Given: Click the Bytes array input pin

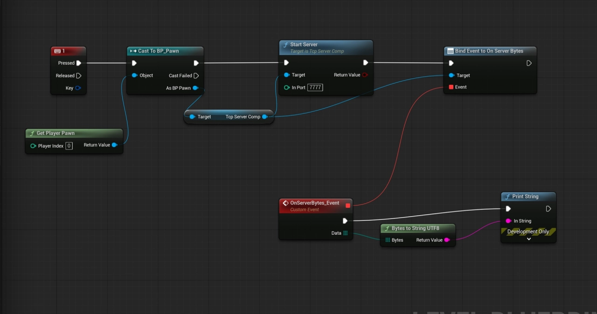Looking at the screenshot, I should (388, 240).
